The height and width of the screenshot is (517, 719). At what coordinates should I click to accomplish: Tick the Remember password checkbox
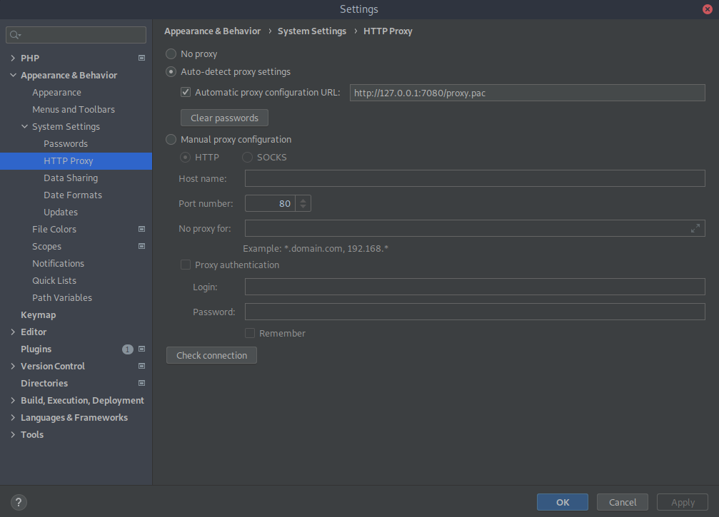250,333
